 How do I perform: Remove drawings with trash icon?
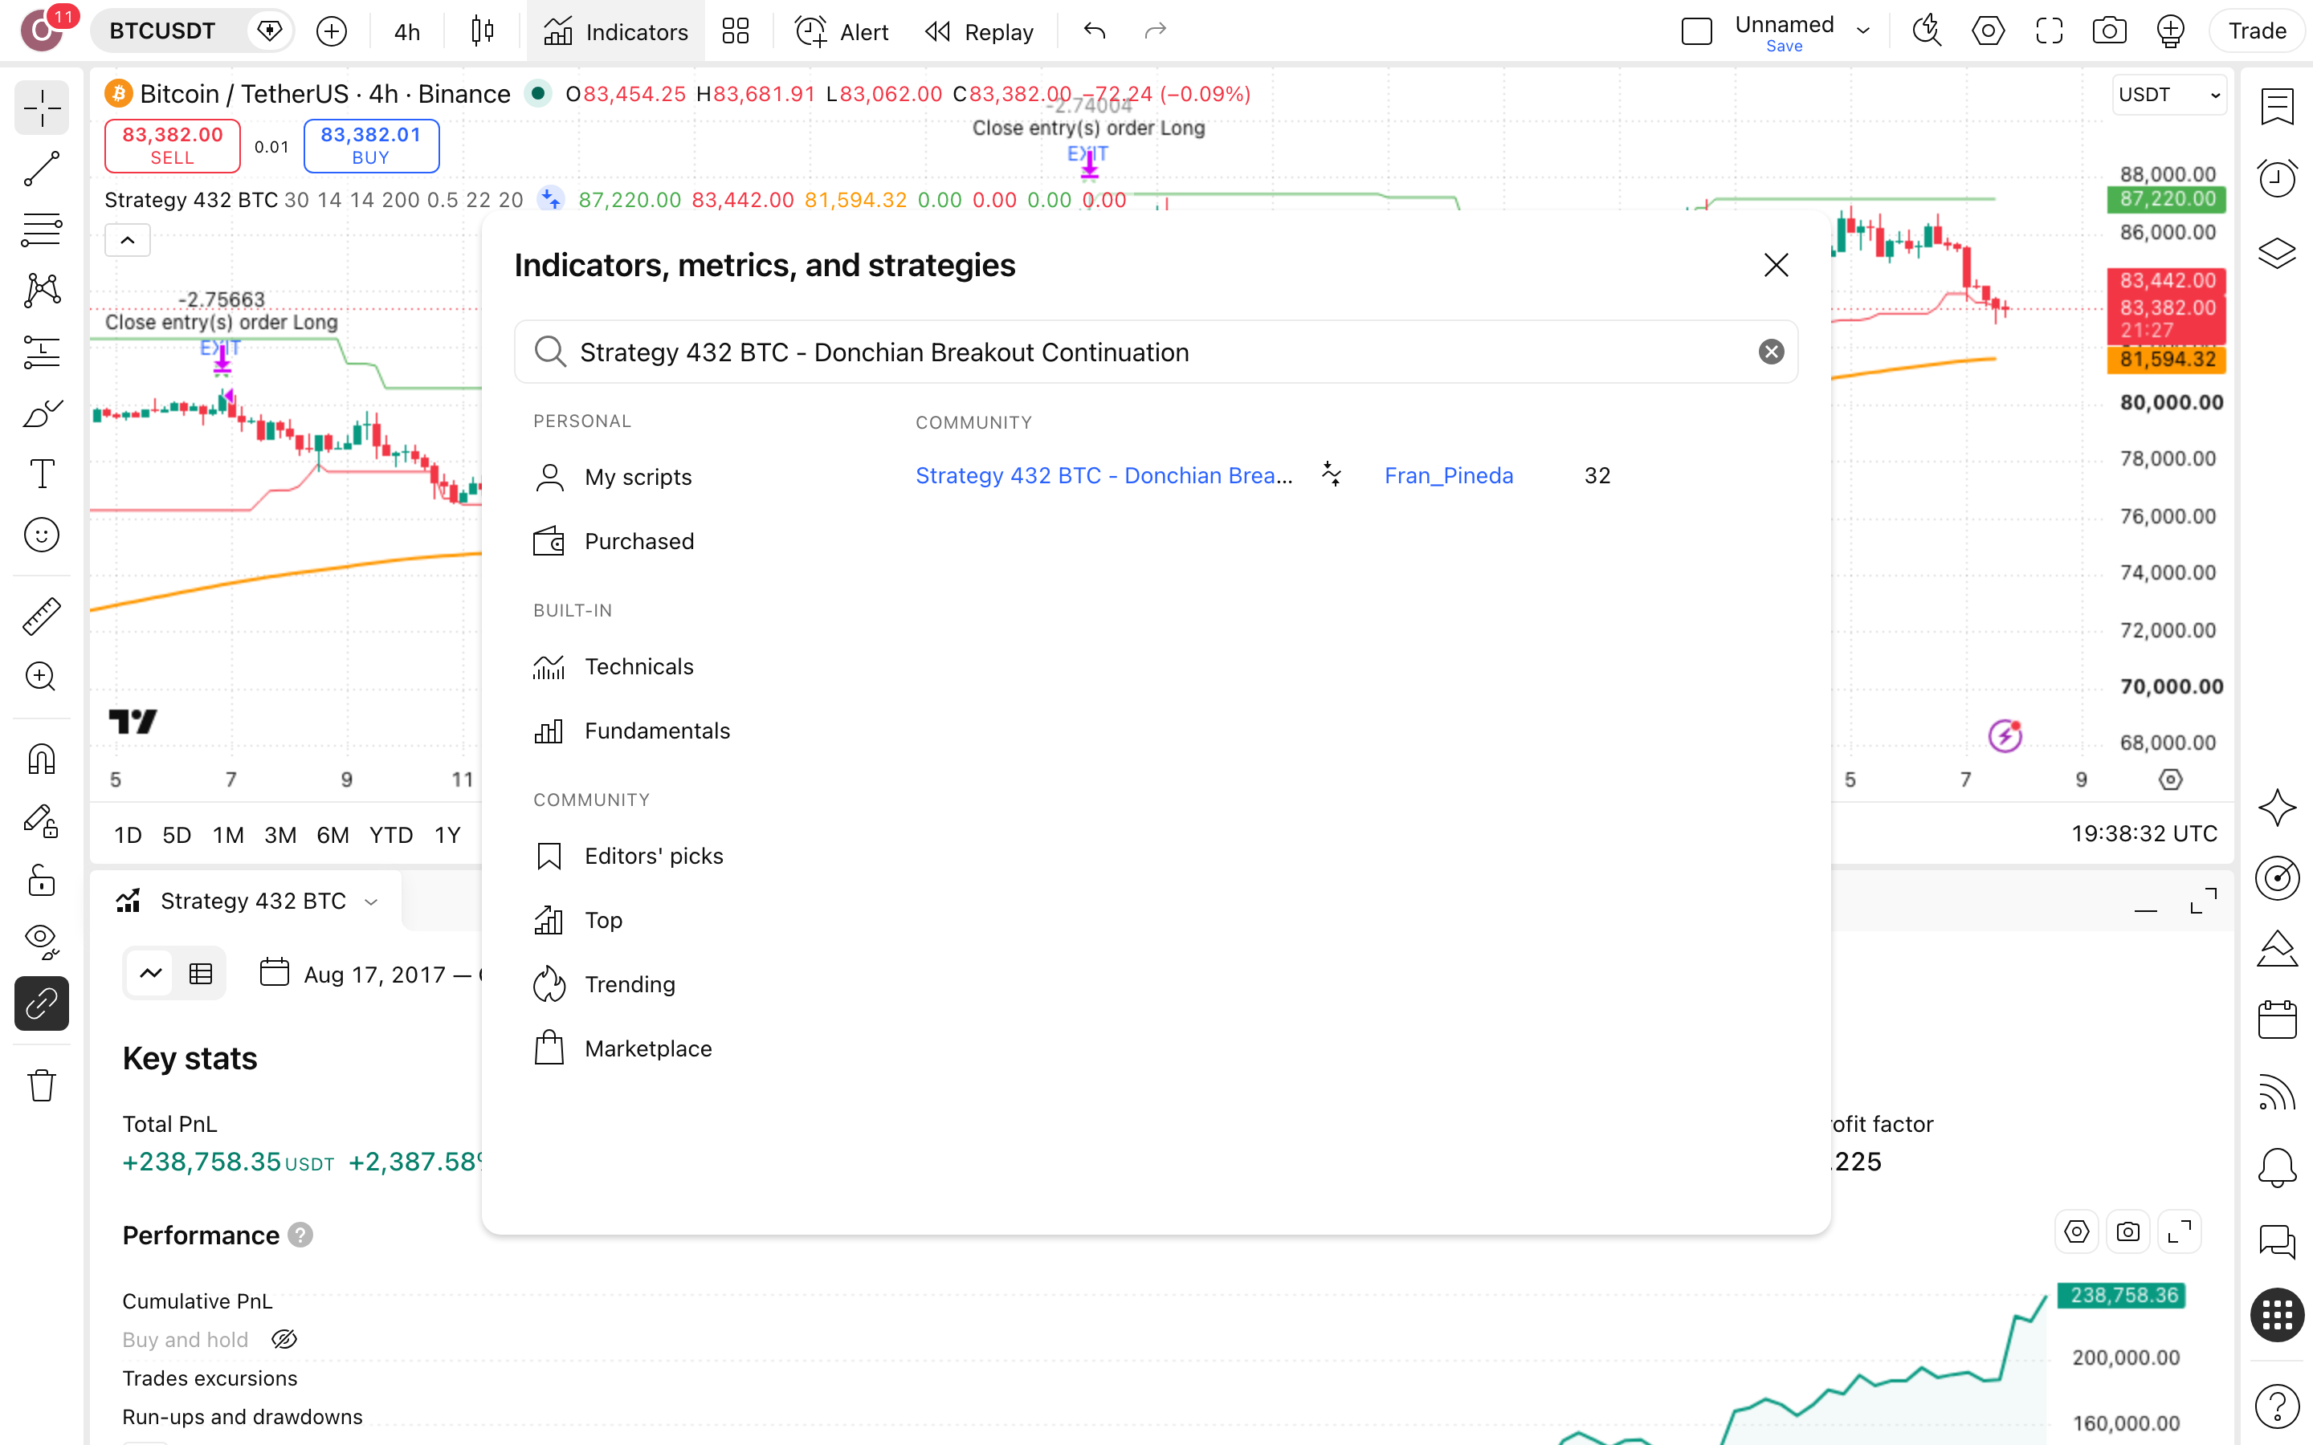42,1085
